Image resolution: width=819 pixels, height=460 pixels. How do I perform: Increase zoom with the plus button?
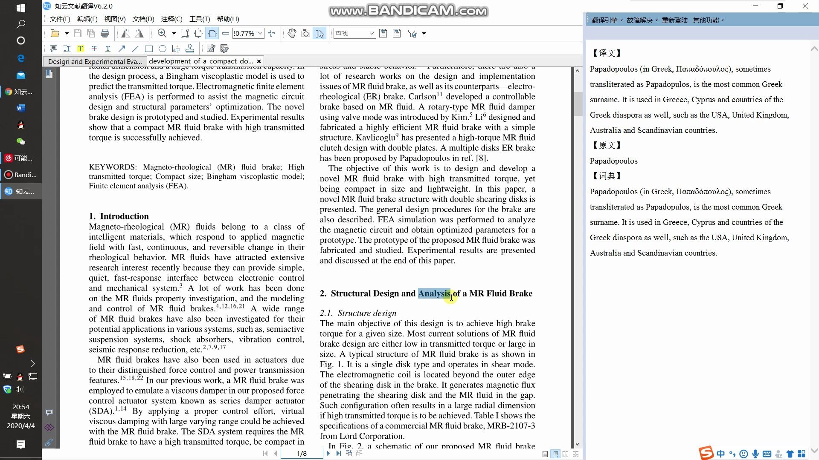click(x=272, y=33)
